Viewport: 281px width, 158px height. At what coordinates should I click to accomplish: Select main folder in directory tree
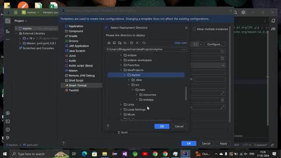(142, 90)
